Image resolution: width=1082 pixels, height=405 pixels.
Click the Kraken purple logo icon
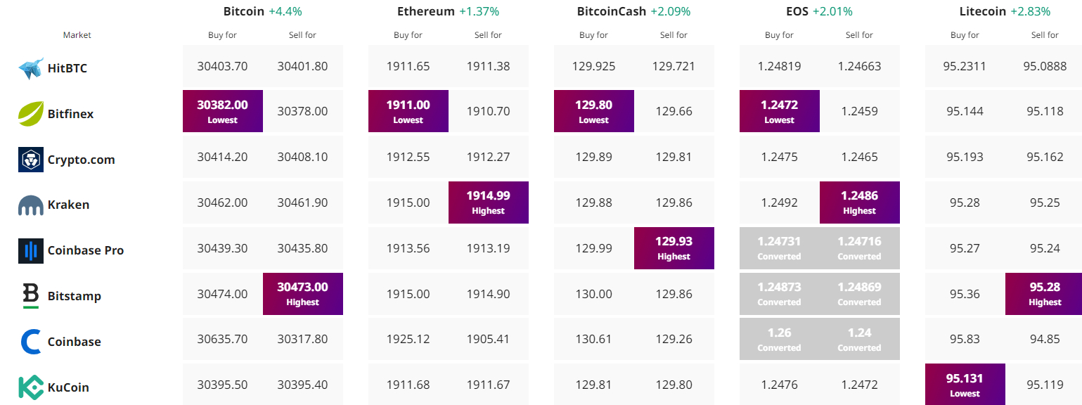coord(31,205)
